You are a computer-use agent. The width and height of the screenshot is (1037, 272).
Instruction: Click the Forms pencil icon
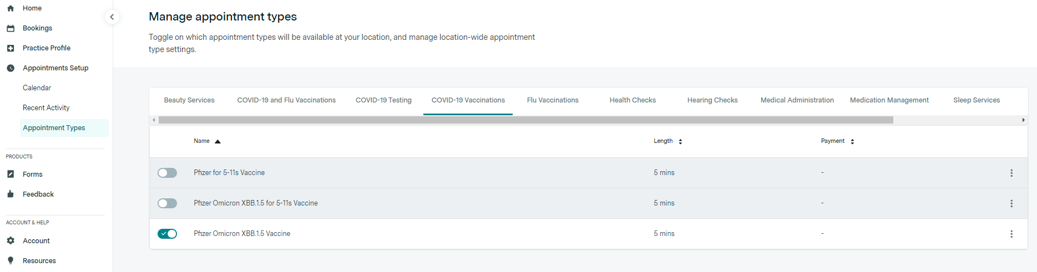click(11, 175)
